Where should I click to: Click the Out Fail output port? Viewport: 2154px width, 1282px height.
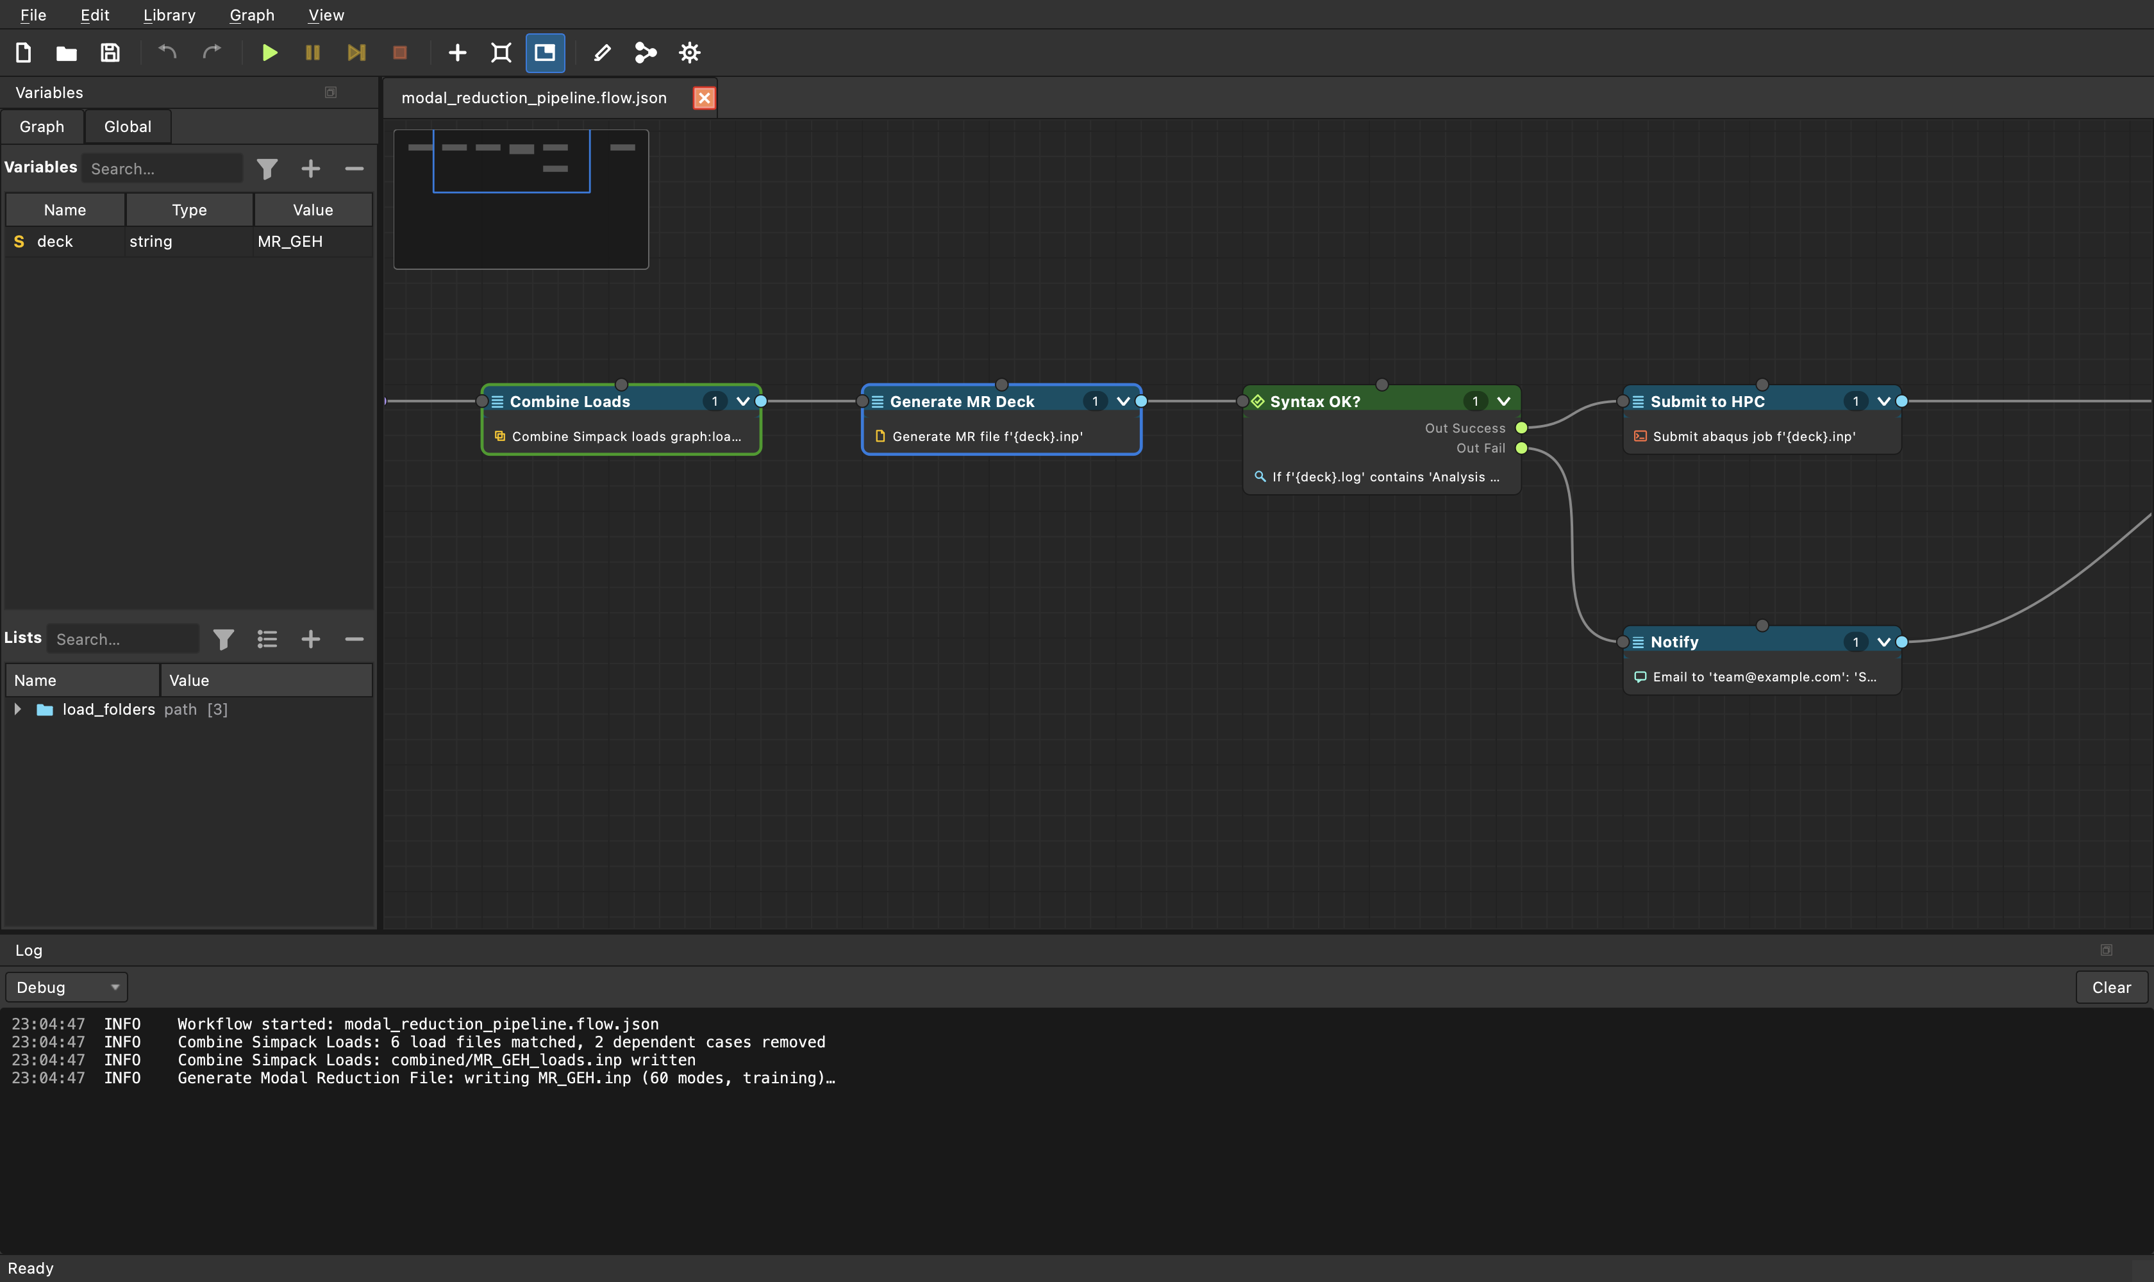pos(1521,447)
